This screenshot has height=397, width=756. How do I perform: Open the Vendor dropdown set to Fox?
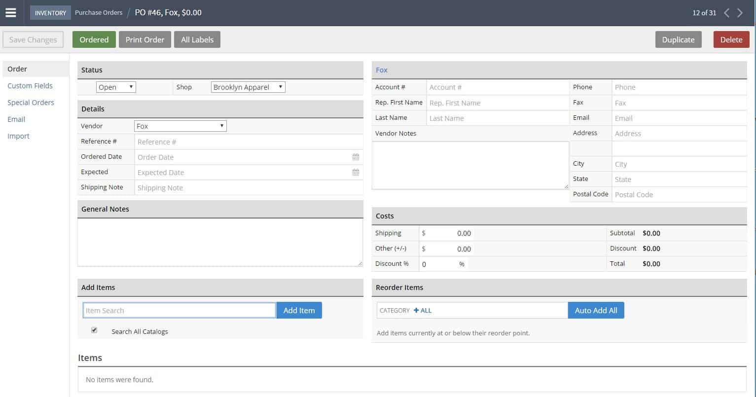pos(180,126)
